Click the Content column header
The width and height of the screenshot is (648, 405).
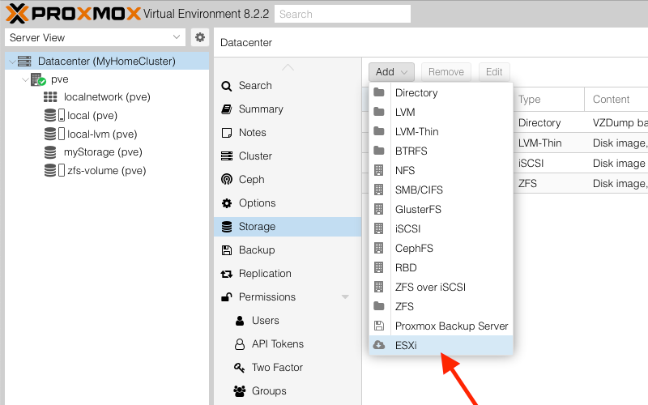[x=616, y=99]
